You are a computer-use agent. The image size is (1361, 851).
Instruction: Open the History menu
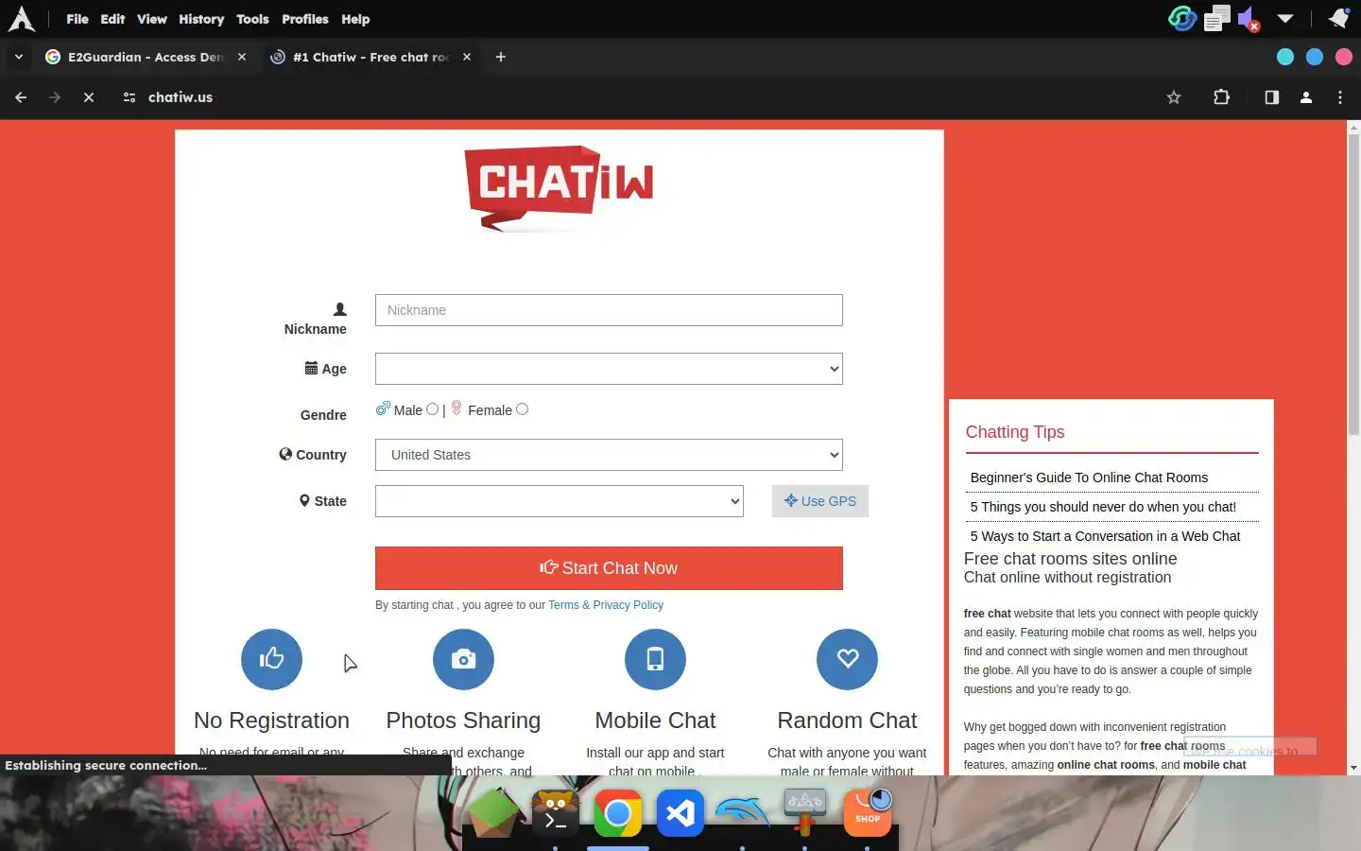pos(201,19)
